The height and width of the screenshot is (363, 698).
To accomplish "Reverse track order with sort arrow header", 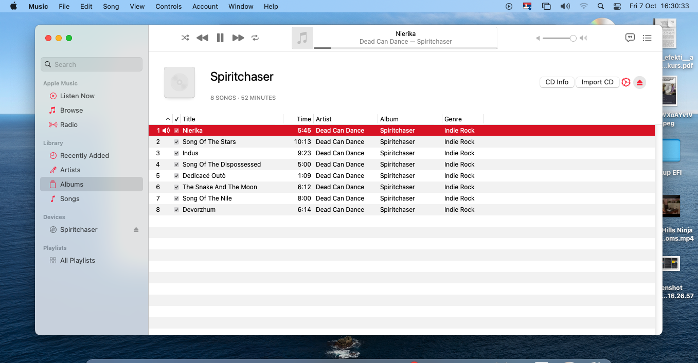I will coord(168,119).
